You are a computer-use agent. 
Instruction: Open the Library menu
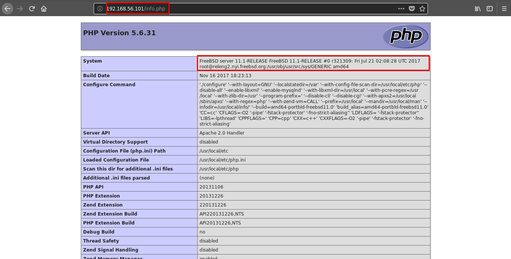coord(478,9)
